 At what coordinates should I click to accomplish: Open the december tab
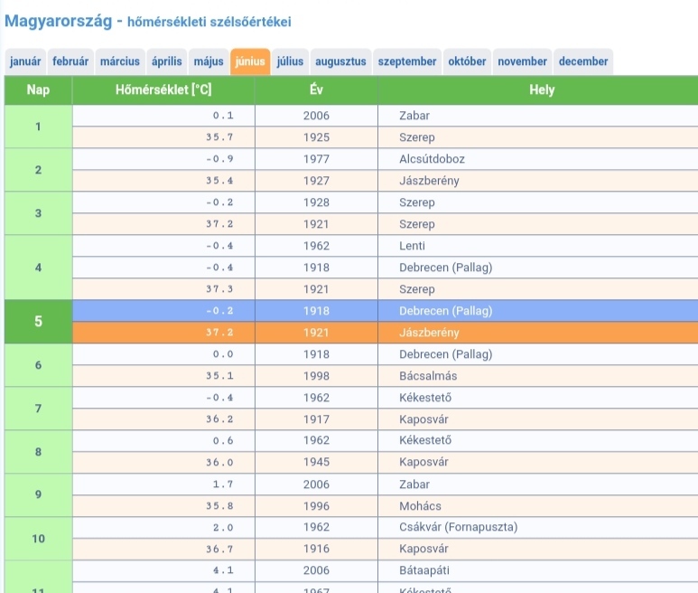[x=583, y=61]
